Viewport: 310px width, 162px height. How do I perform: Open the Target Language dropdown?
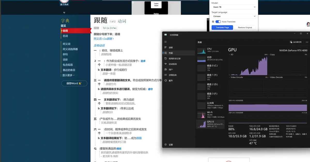click(x=234, y=16)
